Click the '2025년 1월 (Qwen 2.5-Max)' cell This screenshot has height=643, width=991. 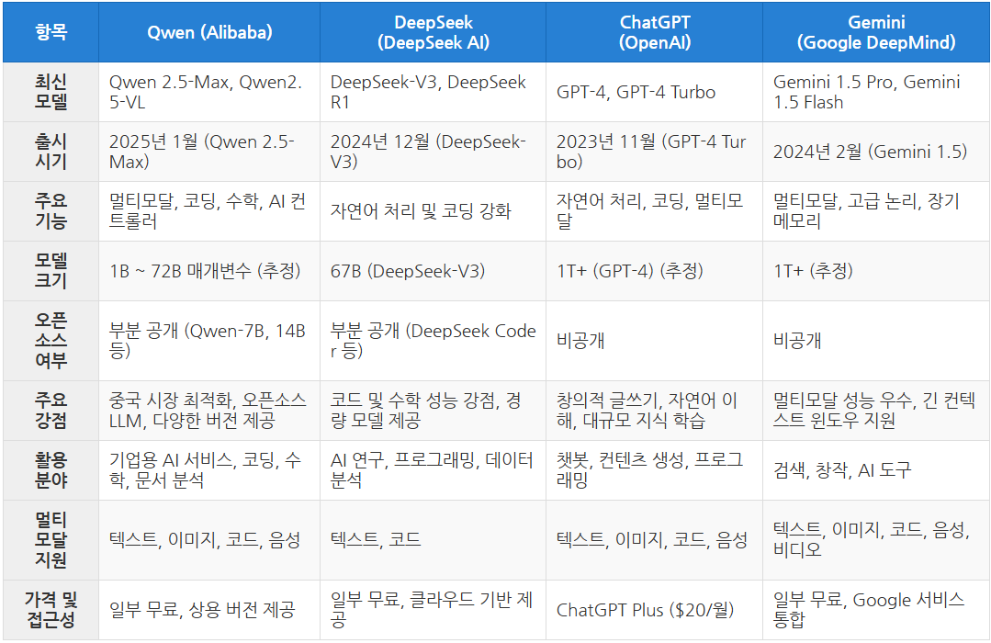coord(209,152)
